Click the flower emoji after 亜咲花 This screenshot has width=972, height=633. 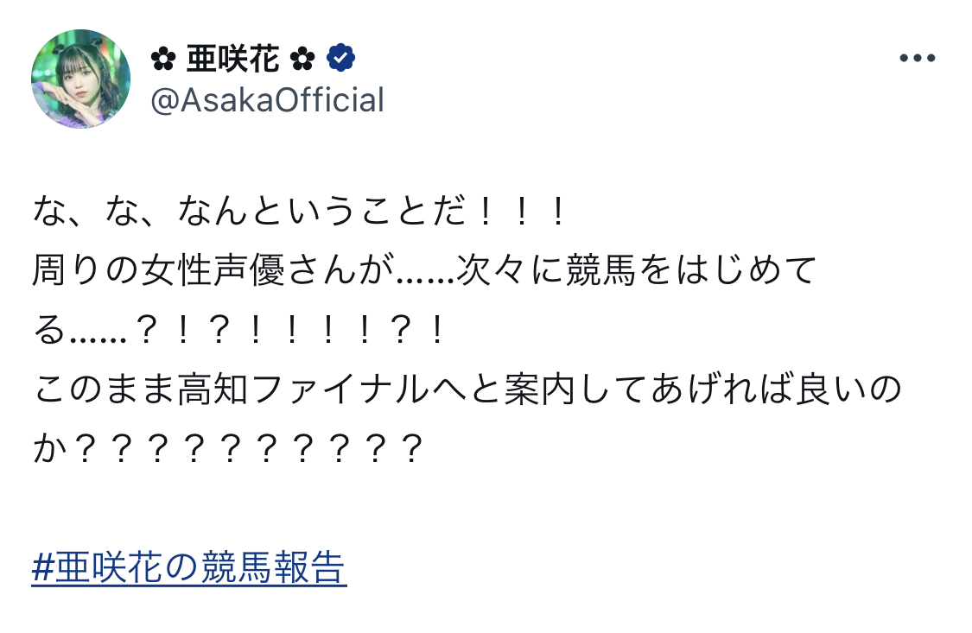pos(302,59)
